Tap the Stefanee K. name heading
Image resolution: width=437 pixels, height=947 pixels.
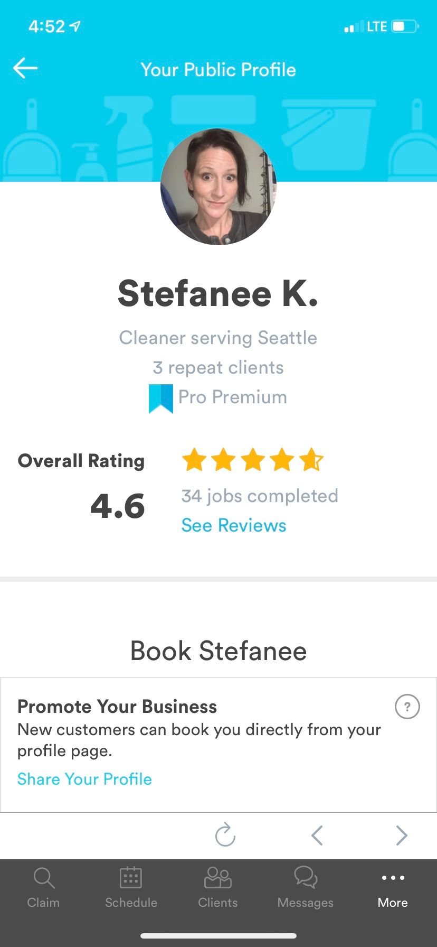(x=218, y=294)
